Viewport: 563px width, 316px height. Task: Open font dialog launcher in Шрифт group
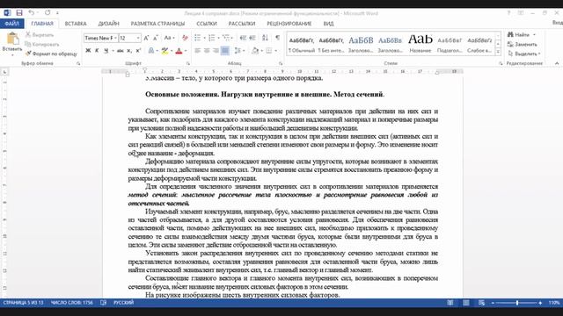click(x=187, y=64)
